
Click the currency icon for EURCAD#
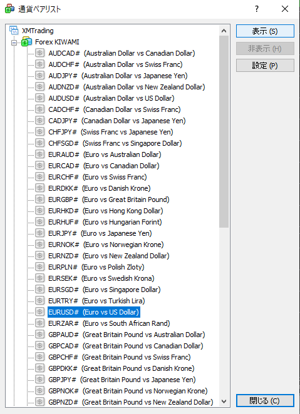pyautogui.click(x=39, y=166)
